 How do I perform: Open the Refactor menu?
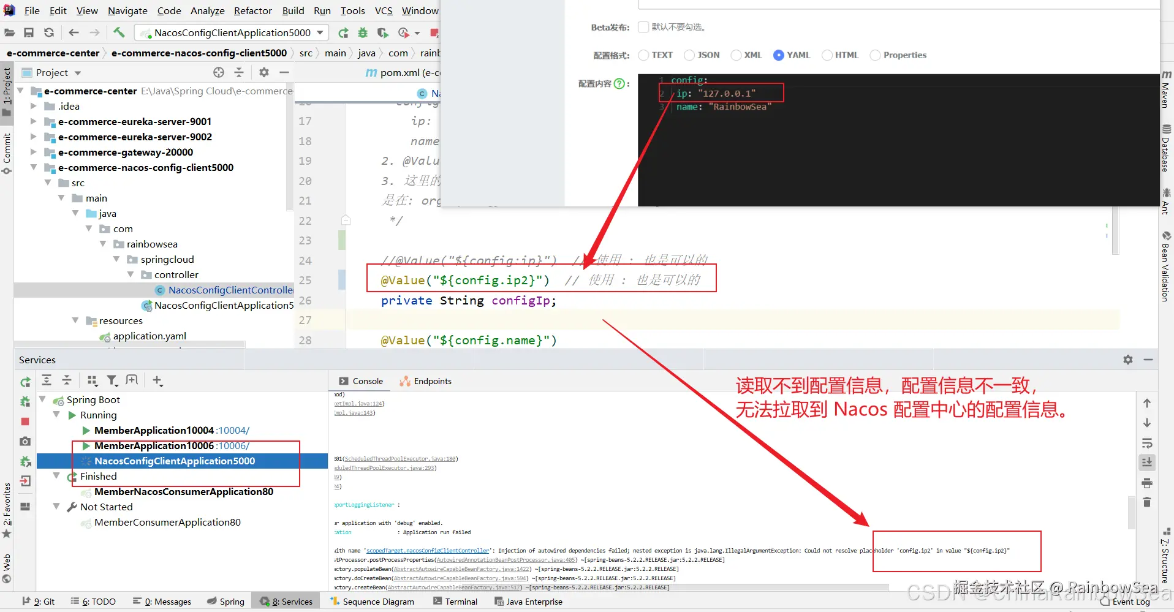[252, 10]
